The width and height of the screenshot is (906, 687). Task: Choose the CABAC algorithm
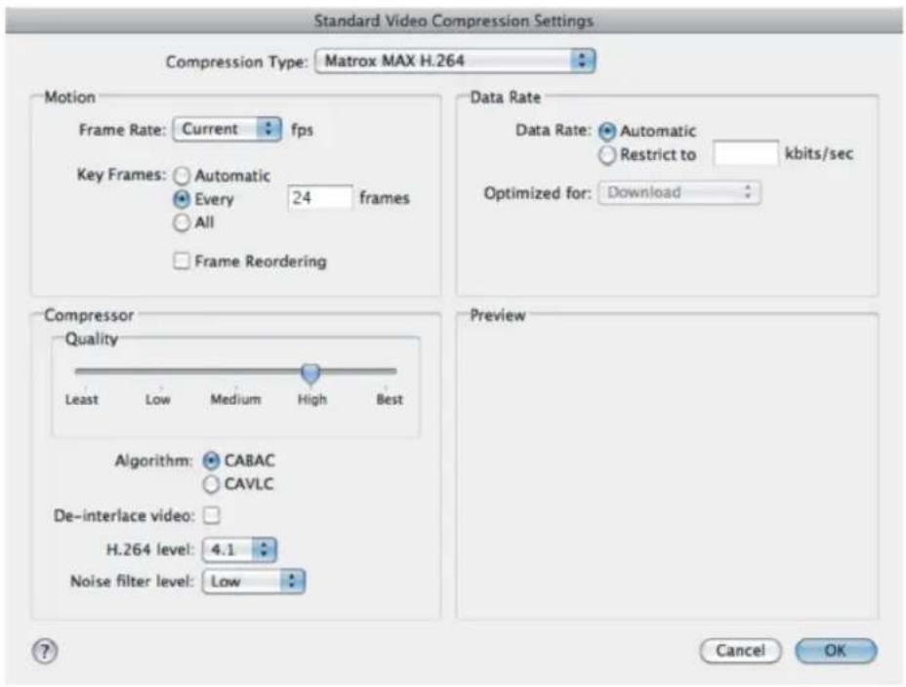pos(211,461)
